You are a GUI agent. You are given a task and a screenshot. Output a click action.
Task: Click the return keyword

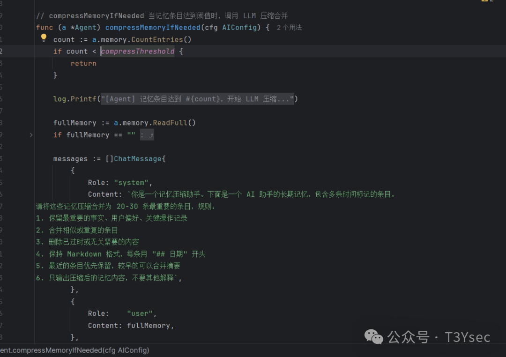click(x=83, y=63)
